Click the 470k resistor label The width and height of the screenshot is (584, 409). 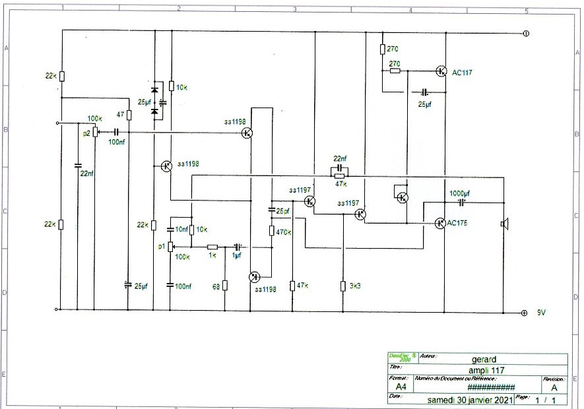pos(284,232)
